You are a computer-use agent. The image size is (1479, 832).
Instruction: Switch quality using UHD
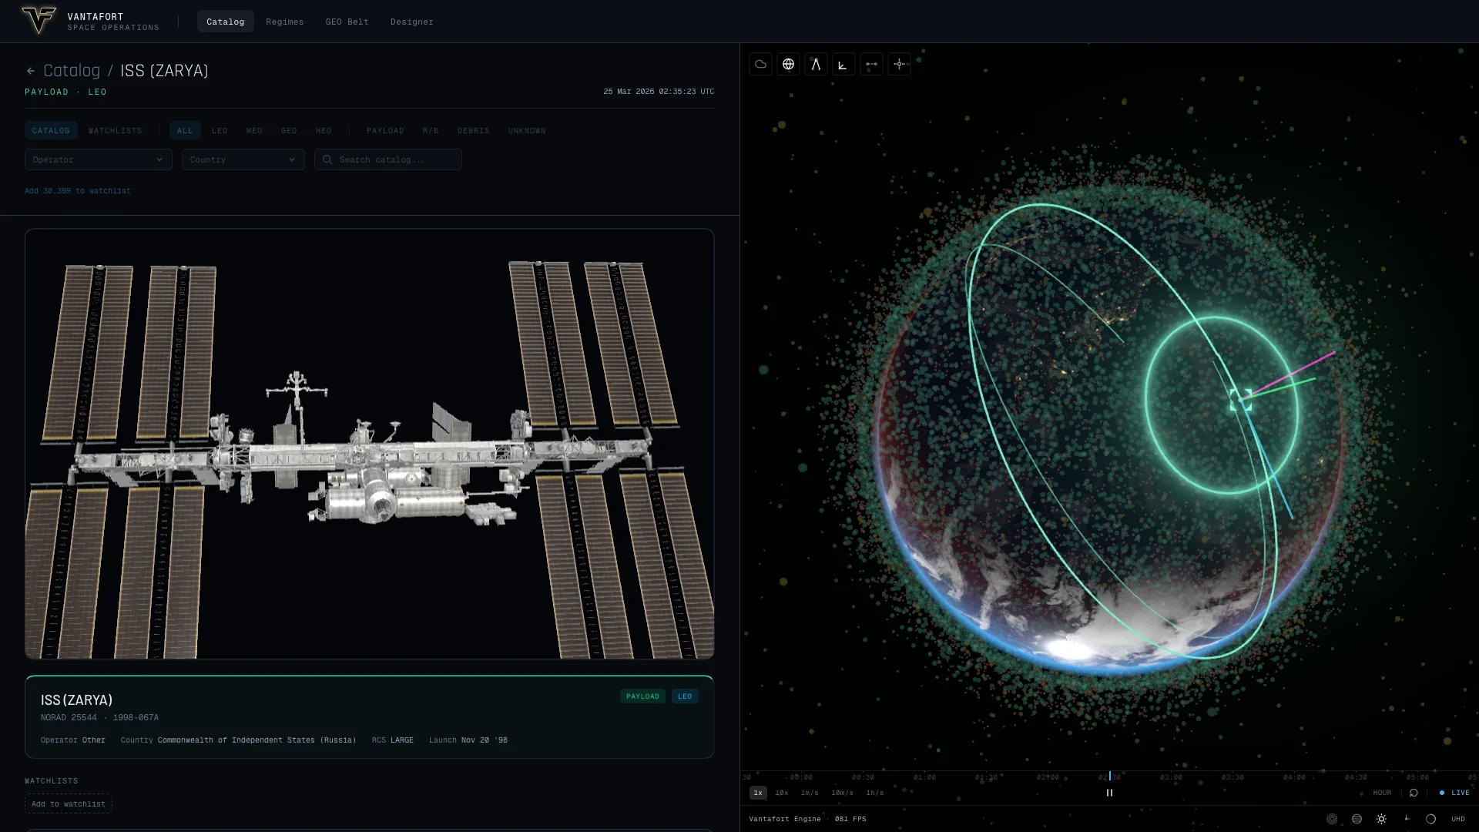pos(1458,819)
